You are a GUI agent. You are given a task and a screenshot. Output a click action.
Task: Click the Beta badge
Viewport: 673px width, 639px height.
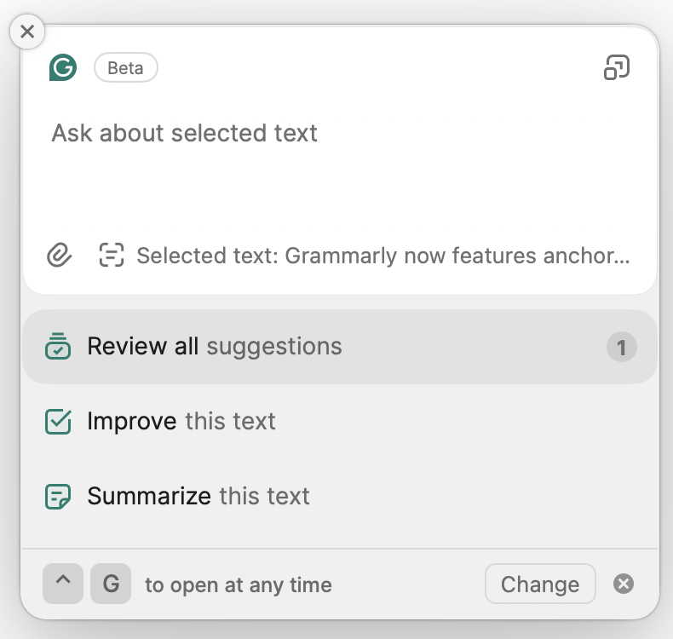coord(126,67)
